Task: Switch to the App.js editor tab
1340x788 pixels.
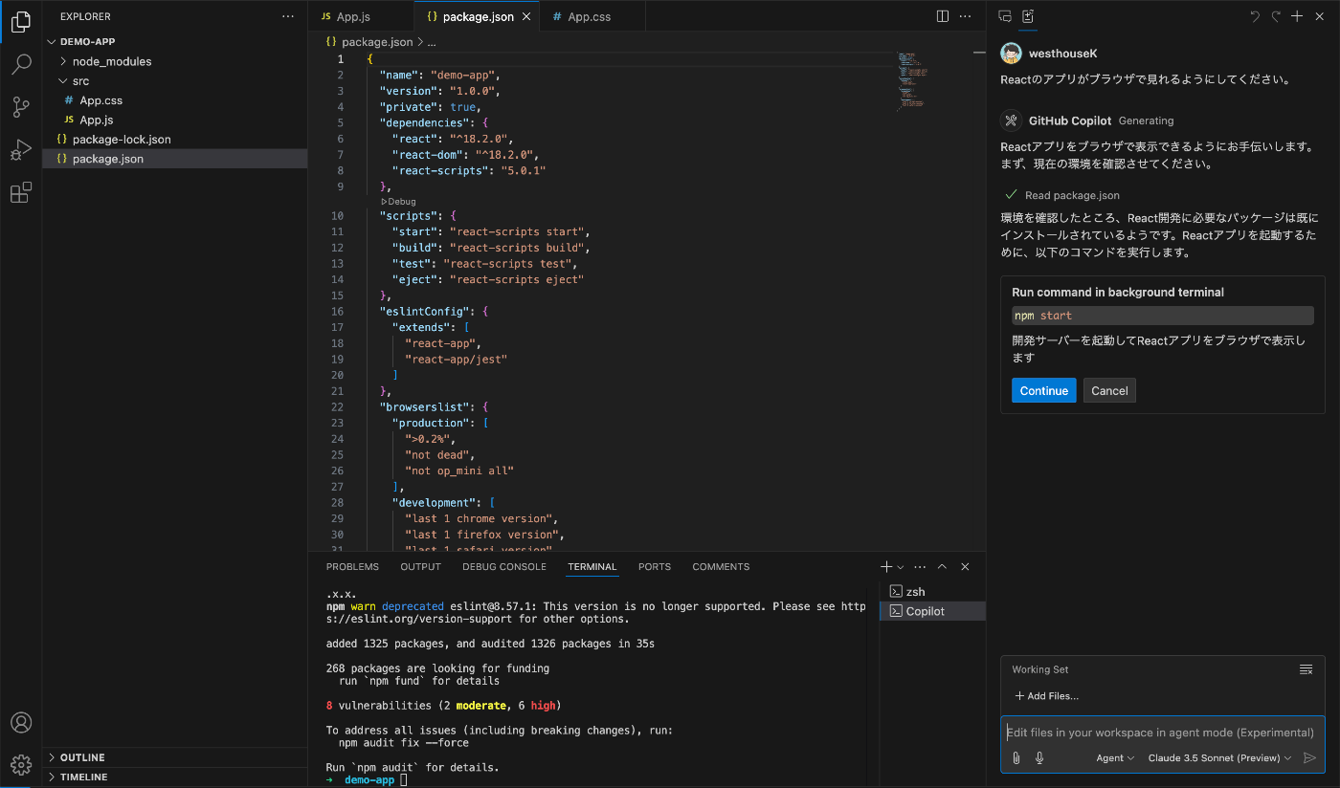Action: (361, 16)
